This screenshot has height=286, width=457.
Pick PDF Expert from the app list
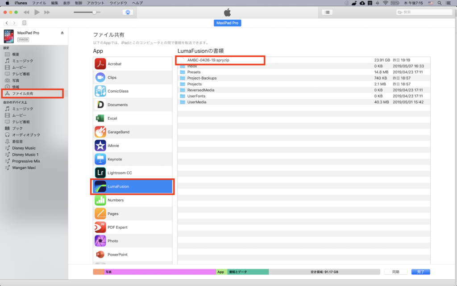click(133, 227)
